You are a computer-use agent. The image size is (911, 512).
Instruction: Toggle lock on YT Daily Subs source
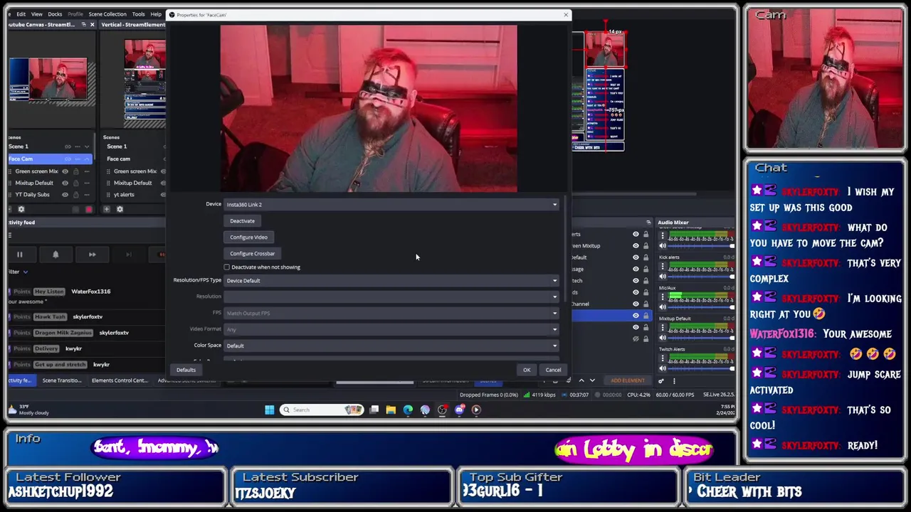(75, 194)
